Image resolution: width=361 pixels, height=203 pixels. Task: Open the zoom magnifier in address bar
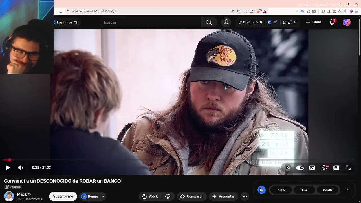pyautogui.click(x=245, y=11)
